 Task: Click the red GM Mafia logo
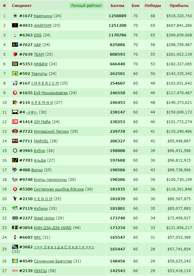(15, 122)
